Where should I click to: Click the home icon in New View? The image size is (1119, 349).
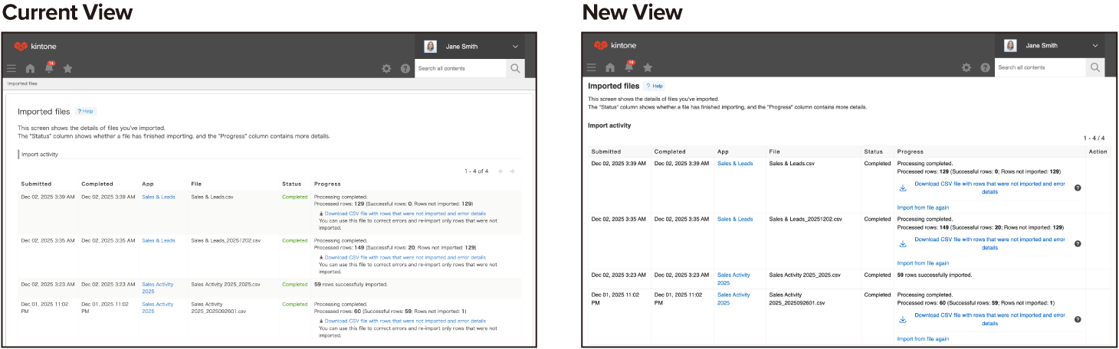[x=610, y=68]
